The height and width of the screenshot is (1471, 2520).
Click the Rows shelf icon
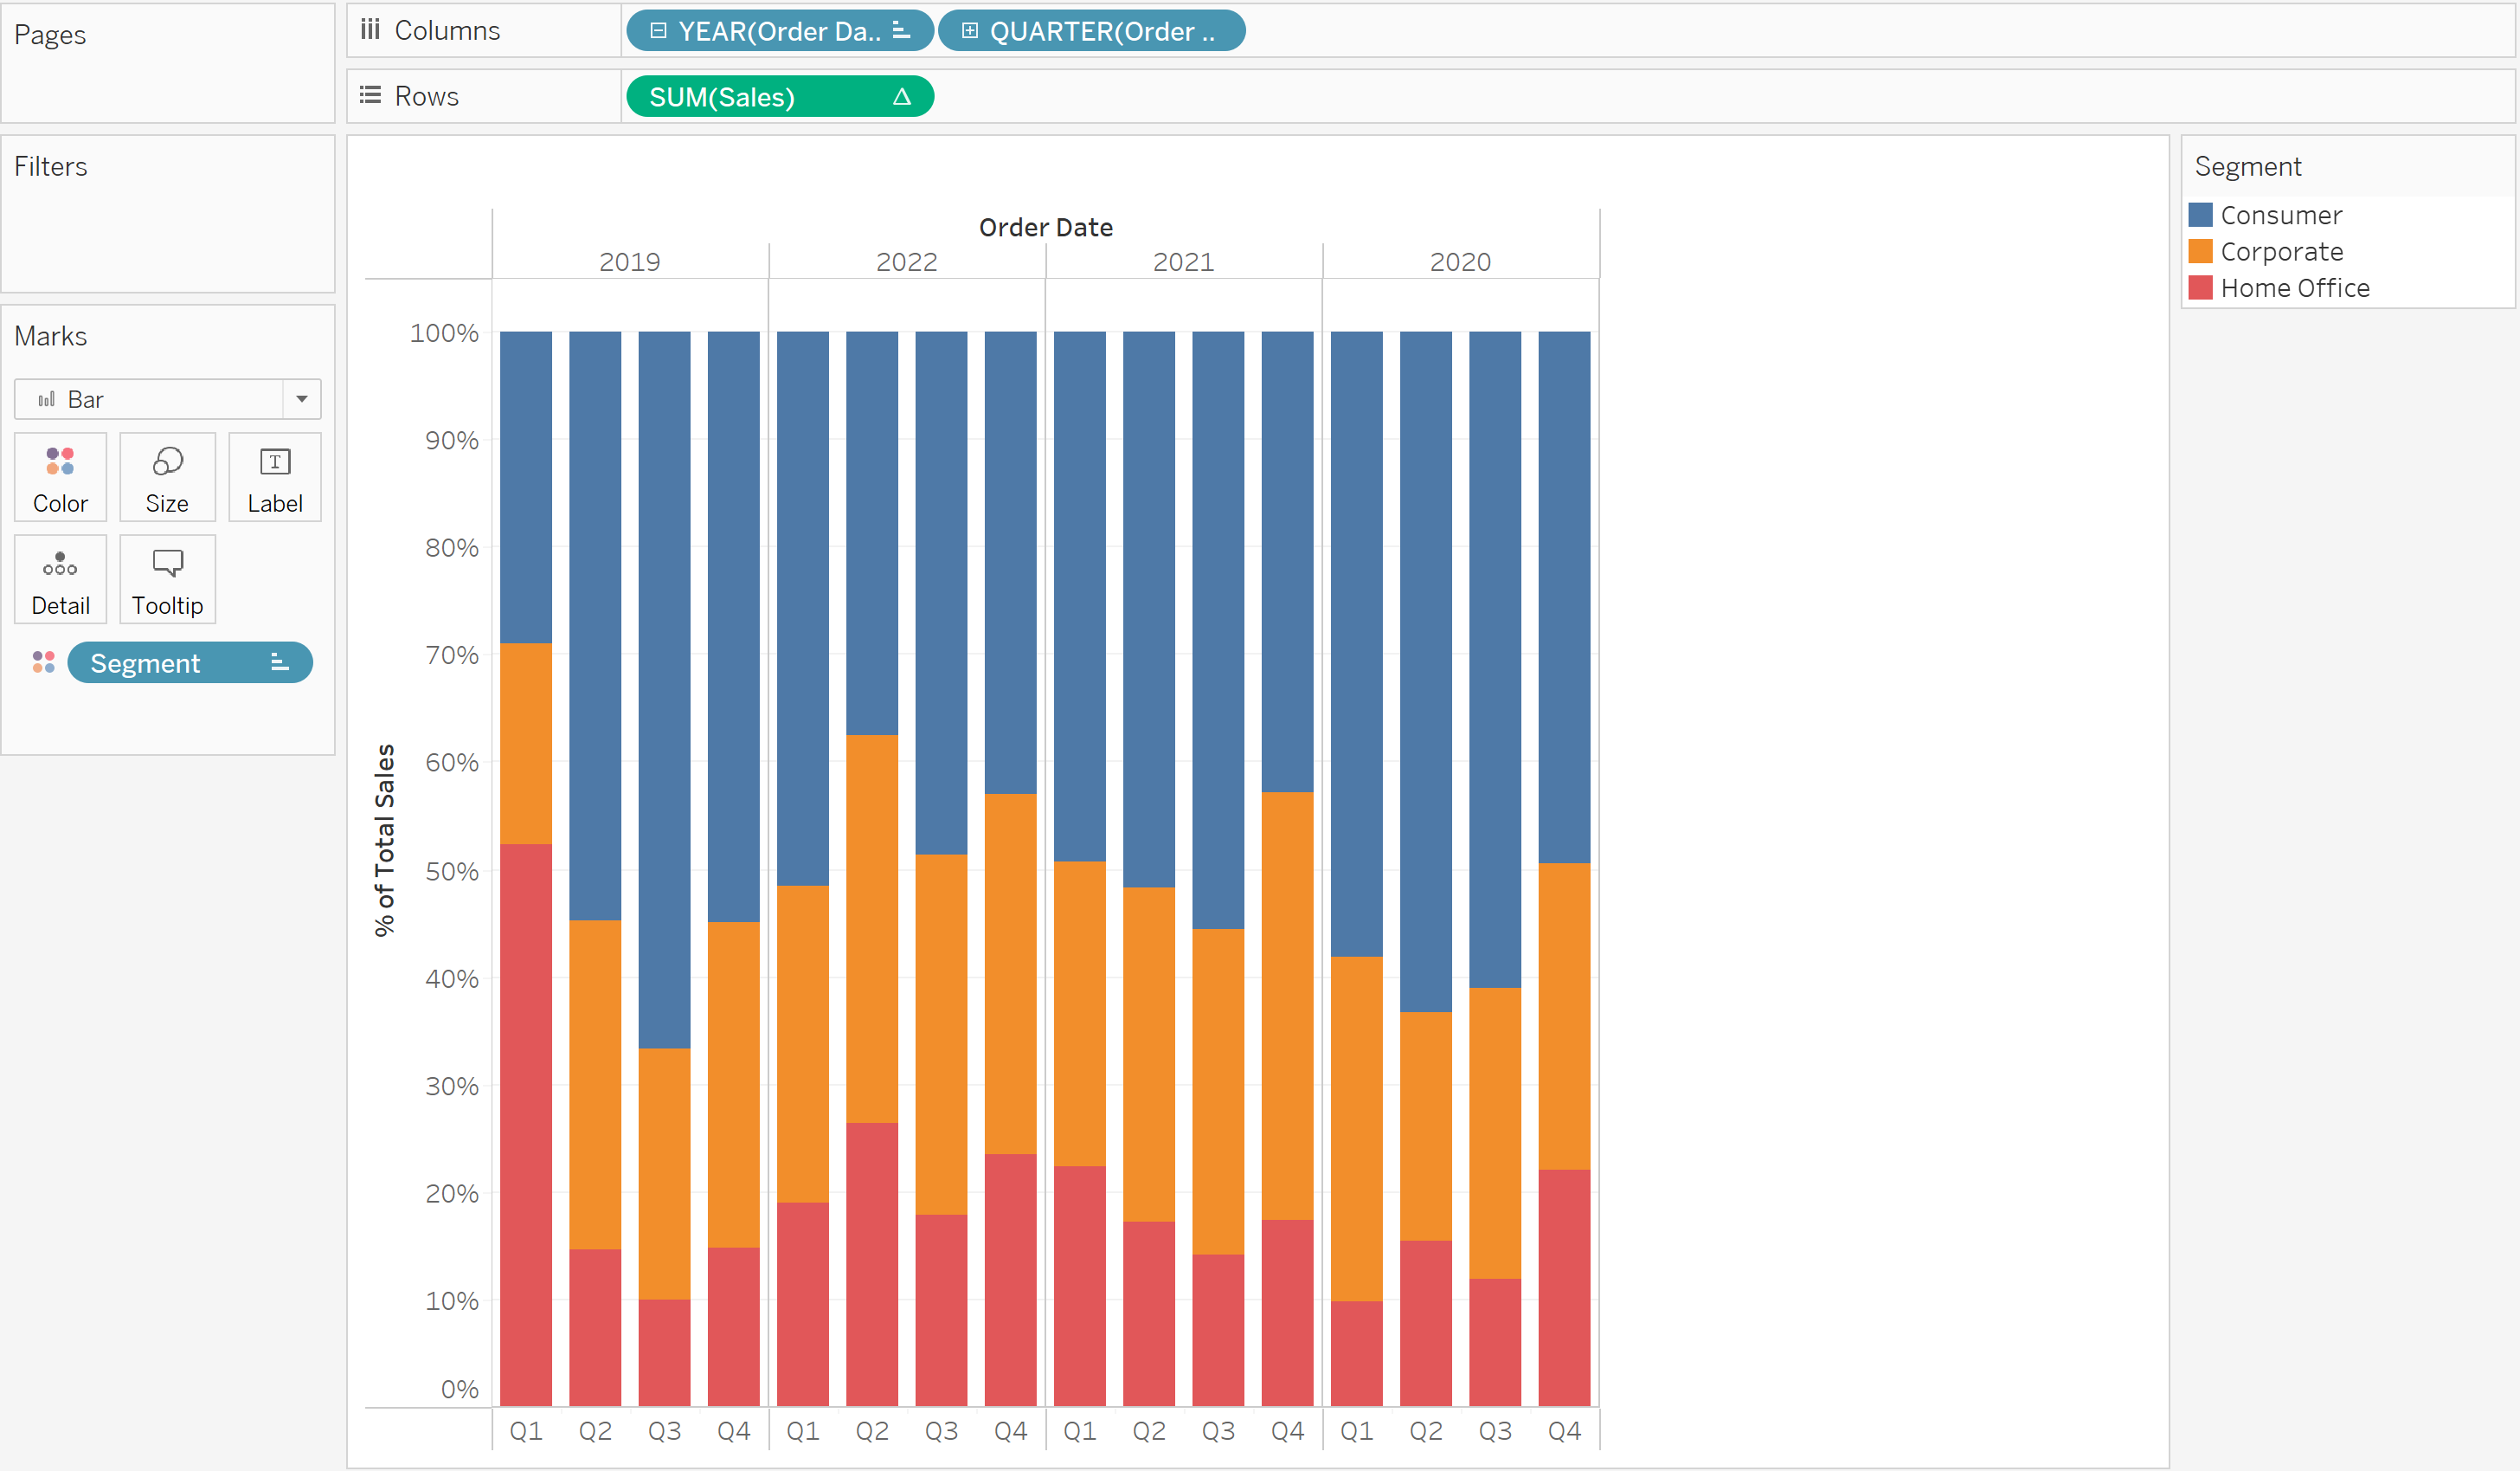(x=371, y=96)
